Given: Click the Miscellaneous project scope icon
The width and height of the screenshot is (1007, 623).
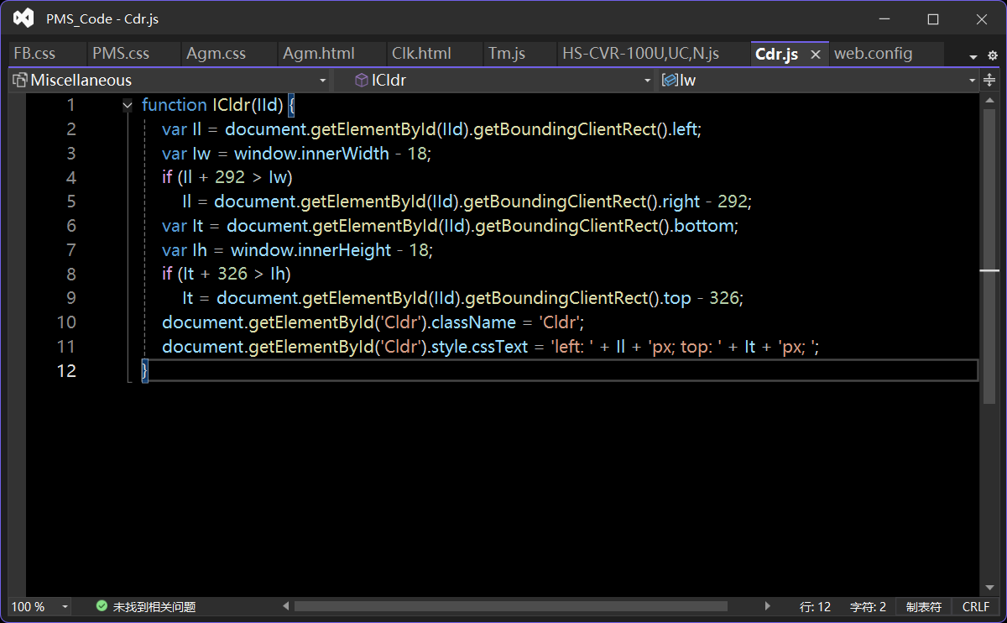Looking at the screenshot, I should [20, 81].
